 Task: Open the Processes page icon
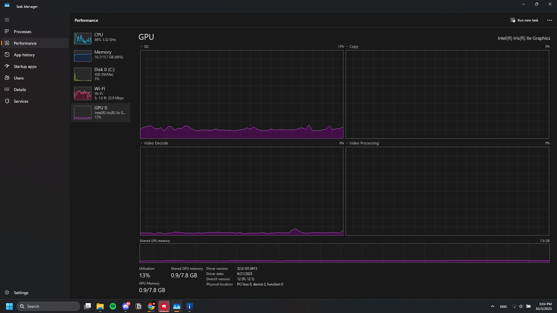click(x=7, y=31)
